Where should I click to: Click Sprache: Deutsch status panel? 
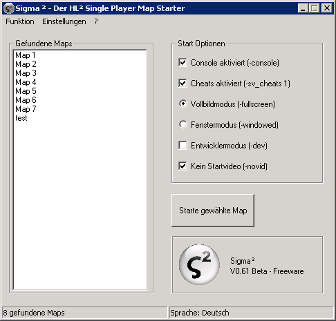[x=251, y=313]
